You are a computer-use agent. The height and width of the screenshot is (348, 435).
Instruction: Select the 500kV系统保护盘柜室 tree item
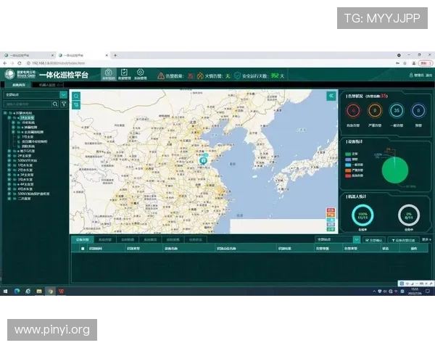point(33,194)
